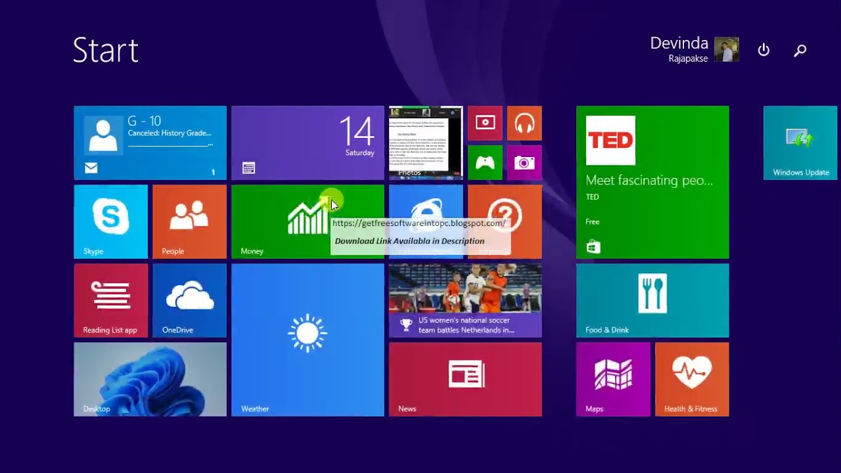This screenshot has height=473, width=841.
Task: Click the user account picture
Action: pos(727,49)
